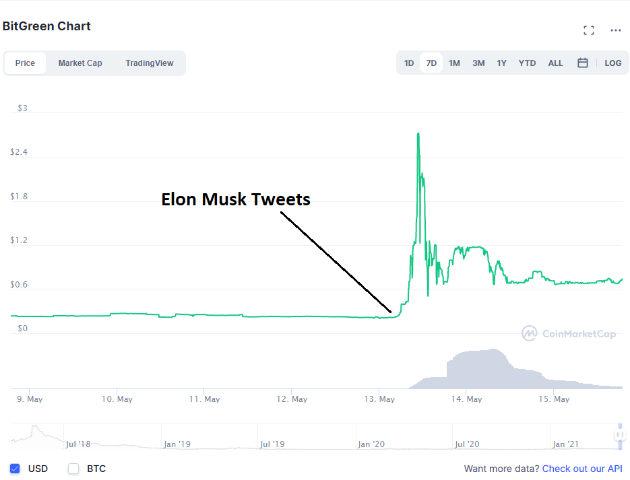Select the 1Y time range
The width and height of the screenshot is (630, 480).
click(x=501, y=63)
